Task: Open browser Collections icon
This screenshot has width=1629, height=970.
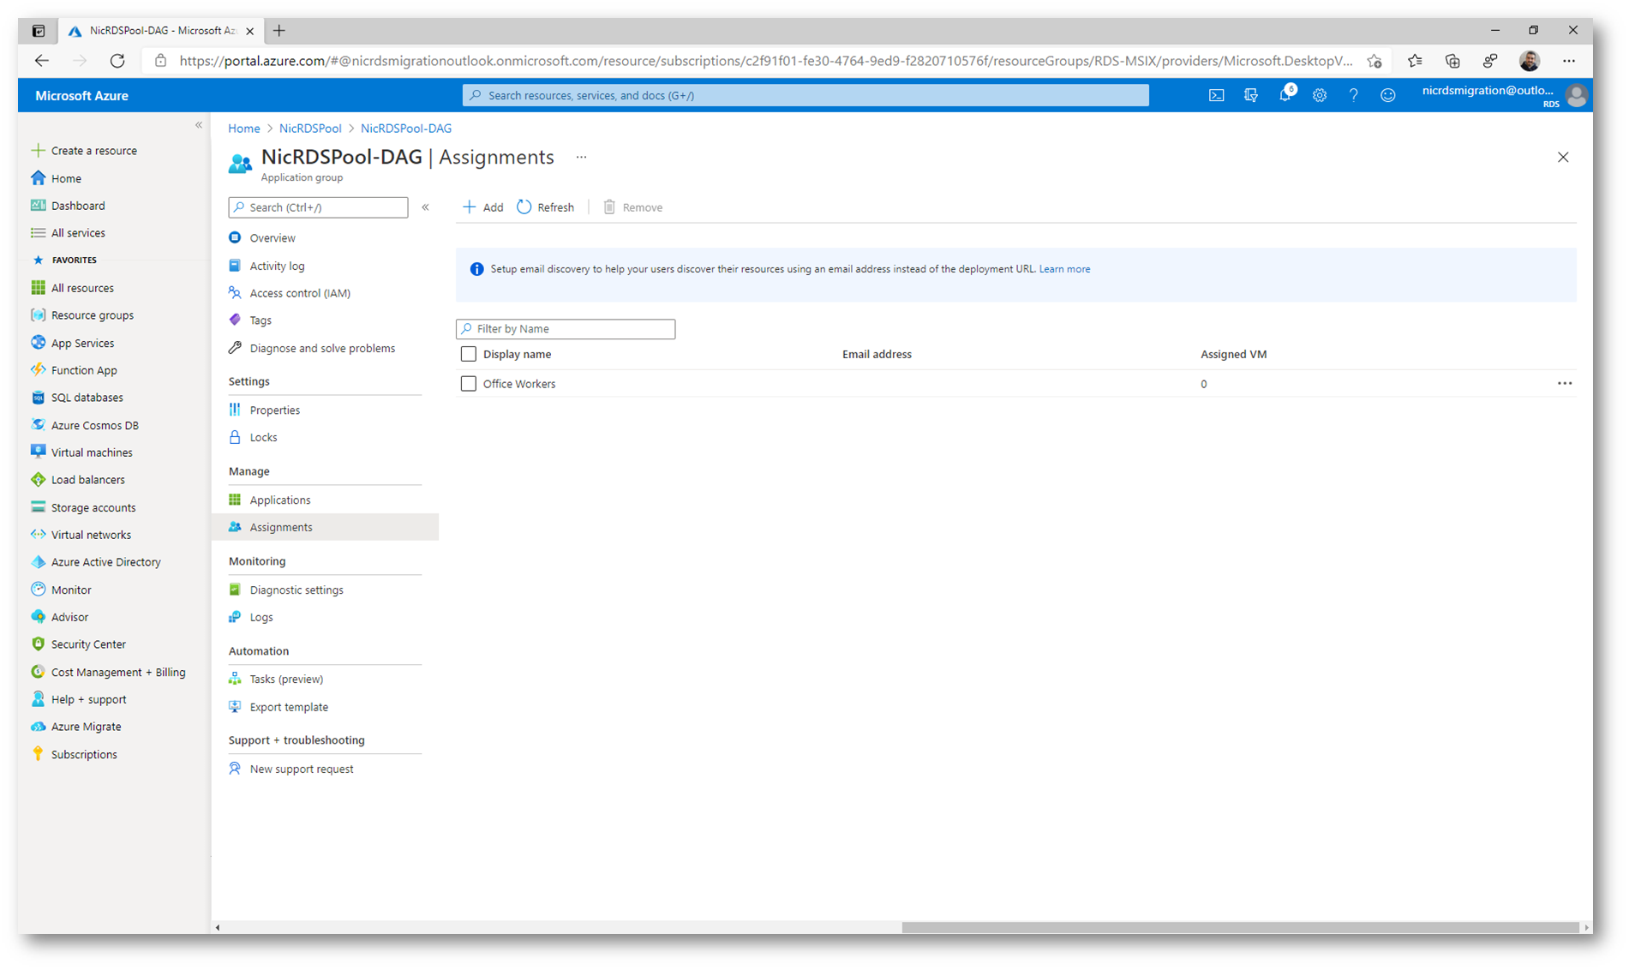Action: [x=1452, y=61]
